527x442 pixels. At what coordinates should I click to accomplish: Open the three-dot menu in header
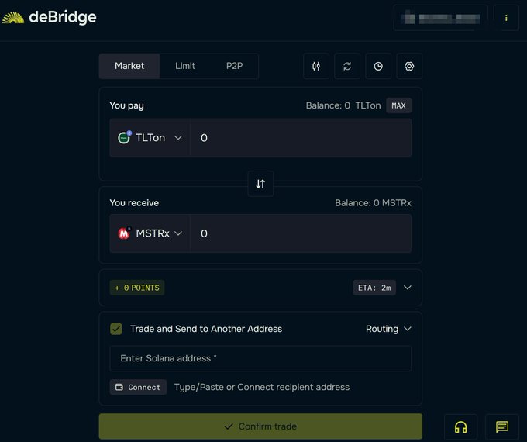pyautogui.click(x=506, y=18)
